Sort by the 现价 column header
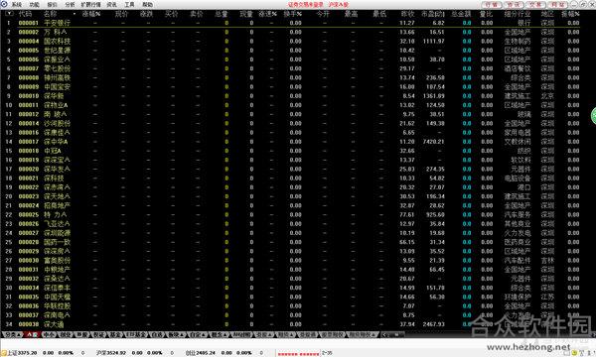596x357 pixels. click(121, 14)
